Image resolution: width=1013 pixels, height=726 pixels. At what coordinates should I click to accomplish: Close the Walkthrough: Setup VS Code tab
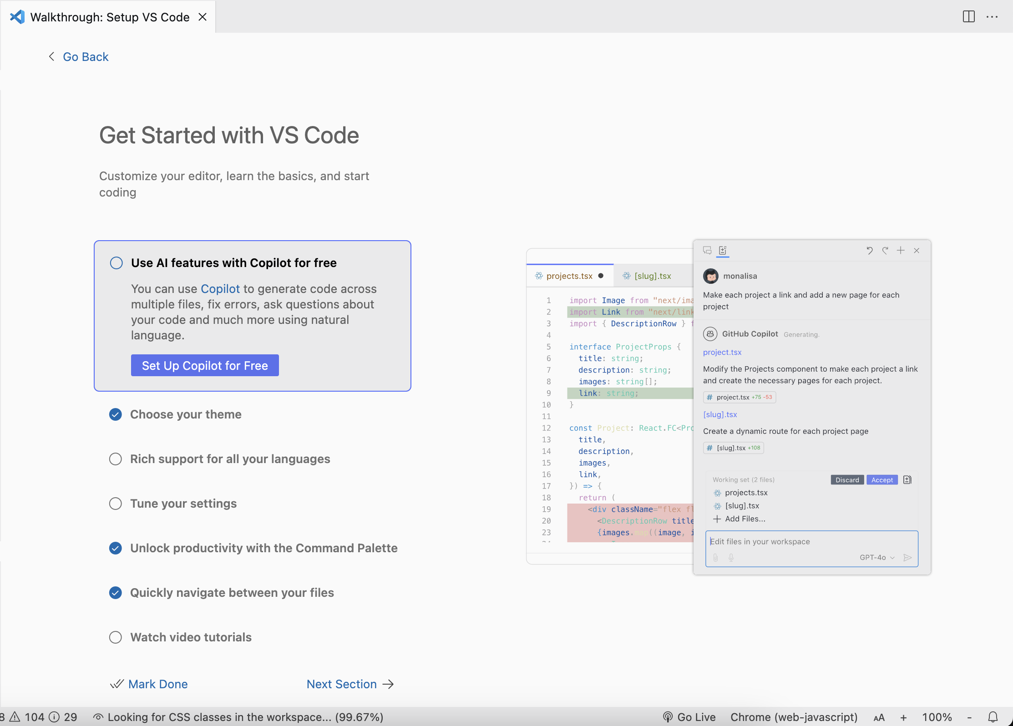coord(203,17)
